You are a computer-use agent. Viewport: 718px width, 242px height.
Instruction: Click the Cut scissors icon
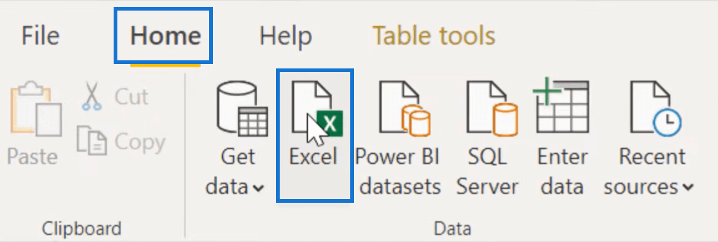click(x=92, y=96)
